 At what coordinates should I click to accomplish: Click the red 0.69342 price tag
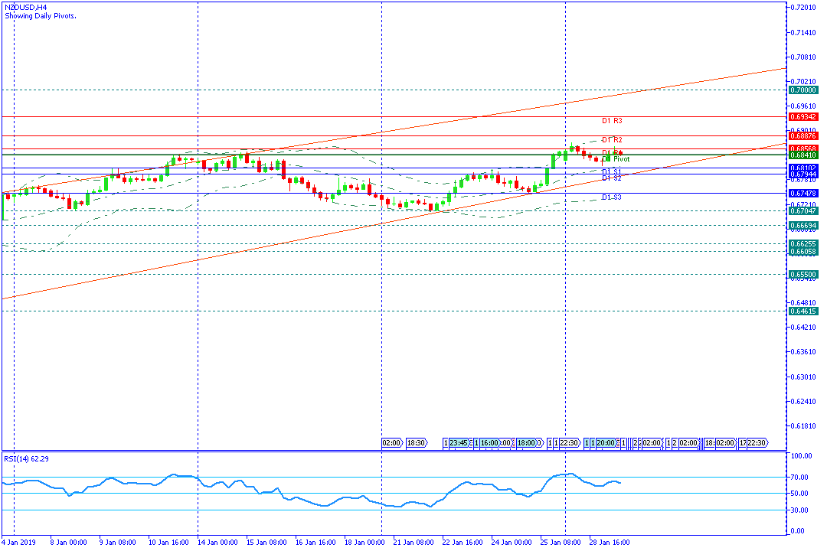pyautogui.click(x=803, y=116)
